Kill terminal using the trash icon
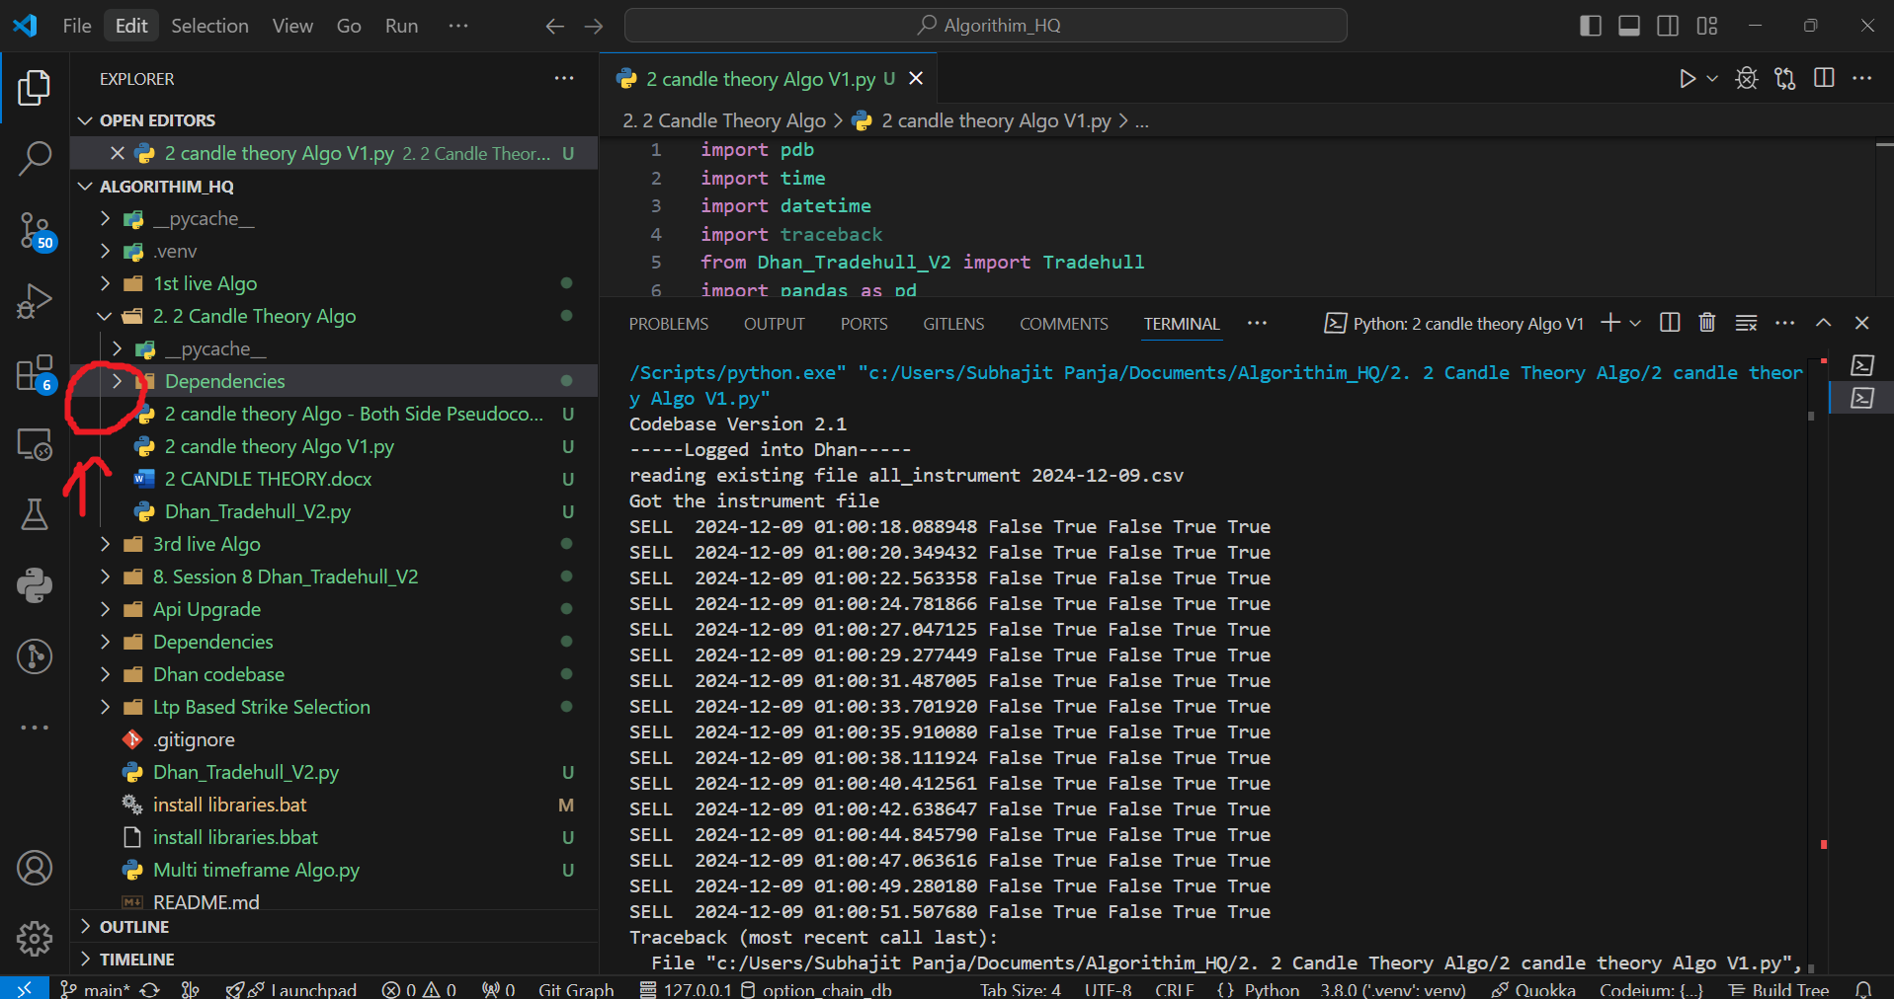Screen dimensions: 1894x999 pyautogui.click(x=1706, y=323)
